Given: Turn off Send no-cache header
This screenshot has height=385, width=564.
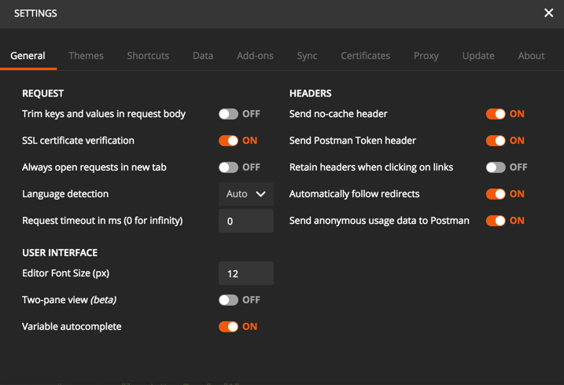Looking at the screenshot, I should coord(496,114).
